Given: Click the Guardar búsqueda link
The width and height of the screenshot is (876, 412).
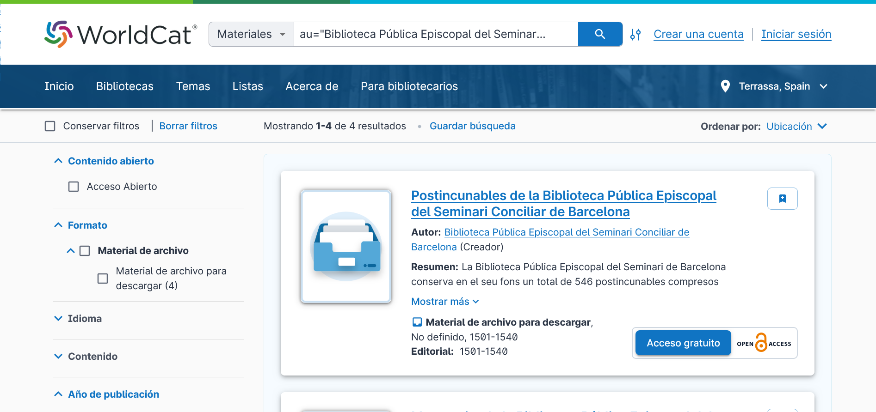Looking at the screenshot, I should coord(473,126).
